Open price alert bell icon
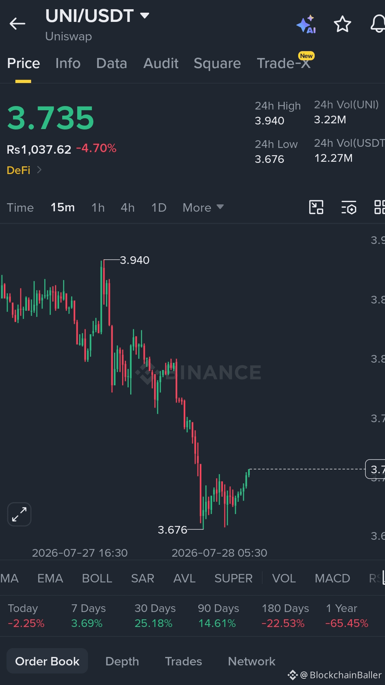 point(377,24)
